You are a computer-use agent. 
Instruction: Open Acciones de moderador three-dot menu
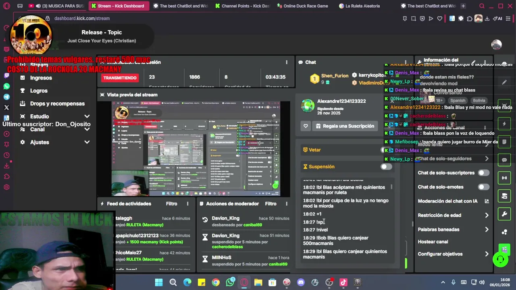(287, 204)
